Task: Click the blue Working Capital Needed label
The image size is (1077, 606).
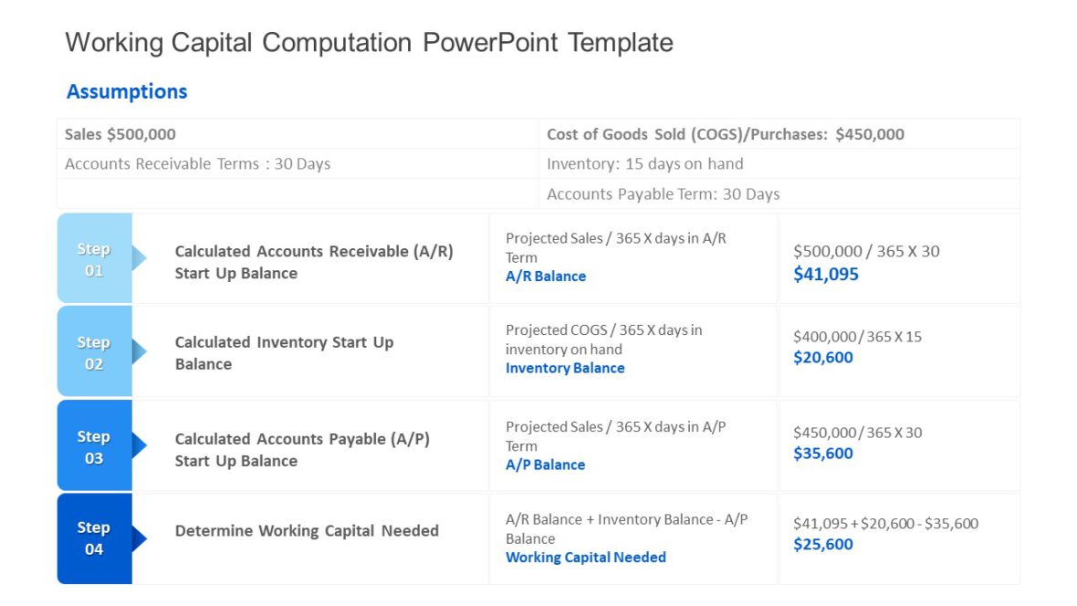Action: tap(586, 557)
